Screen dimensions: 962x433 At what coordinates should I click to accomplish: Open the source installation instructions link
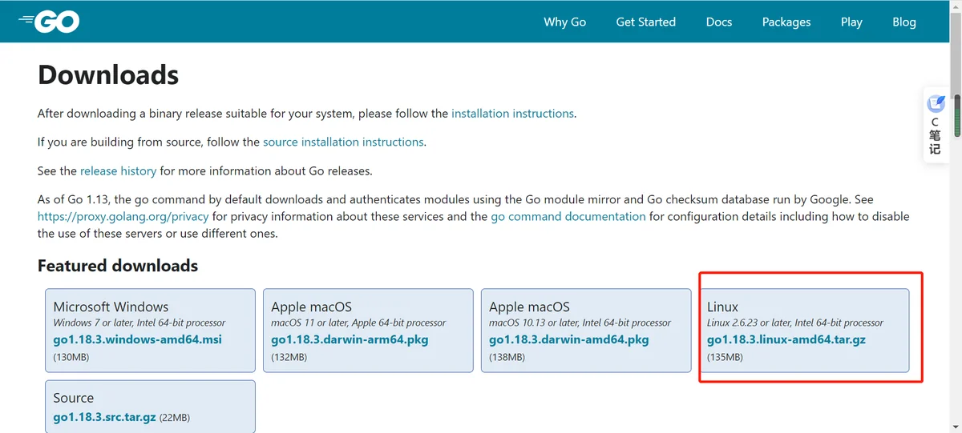coord(343,142)
